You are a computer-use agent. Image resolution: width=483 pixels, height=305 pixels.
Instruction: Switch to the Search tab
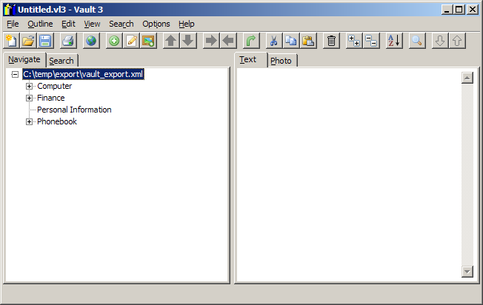coord(61,61)
